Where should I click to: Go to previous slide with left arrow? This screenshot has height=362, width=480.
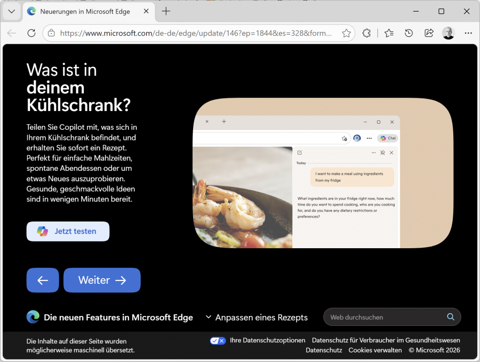(43, 280)
